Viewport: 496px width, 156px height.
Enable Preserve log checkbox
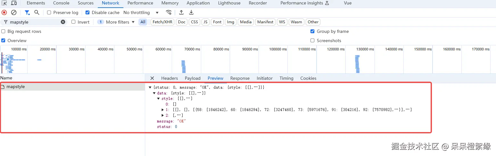pyautogui.click(x=49, y=12)
